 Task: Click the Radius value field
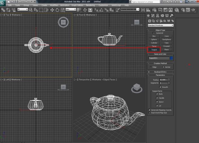163,80
